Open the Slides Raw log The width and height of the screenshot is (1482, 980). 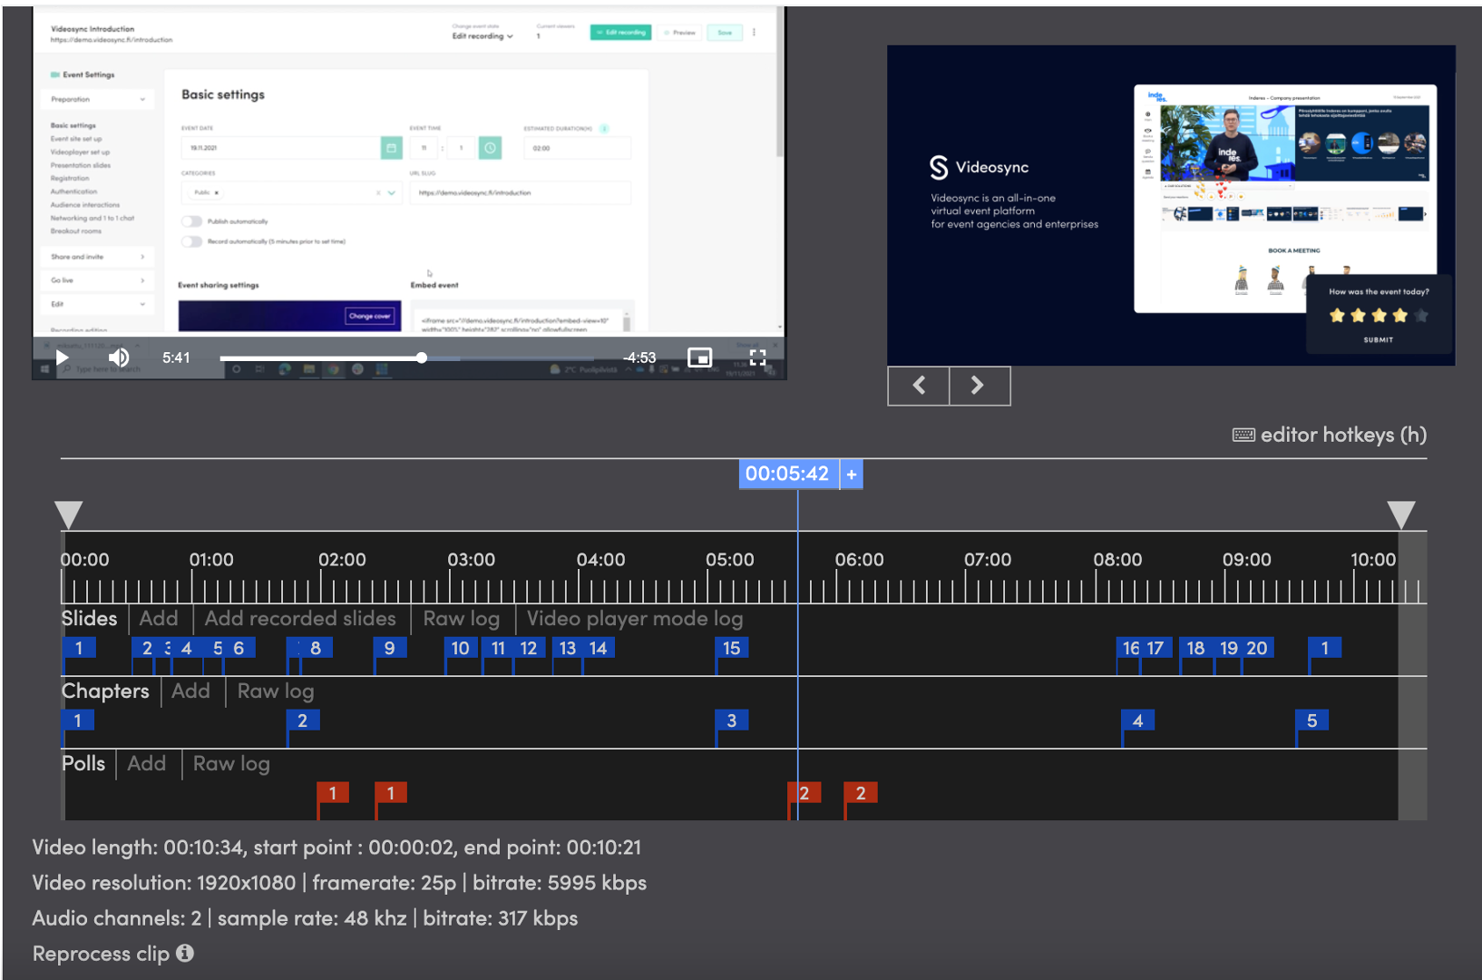462,618
